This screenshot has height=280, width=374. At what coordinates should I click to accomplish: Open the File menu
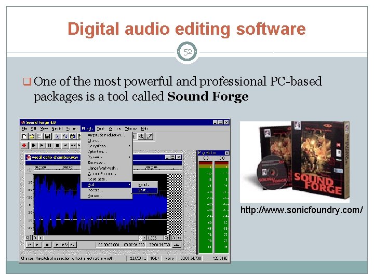point(24,129)
